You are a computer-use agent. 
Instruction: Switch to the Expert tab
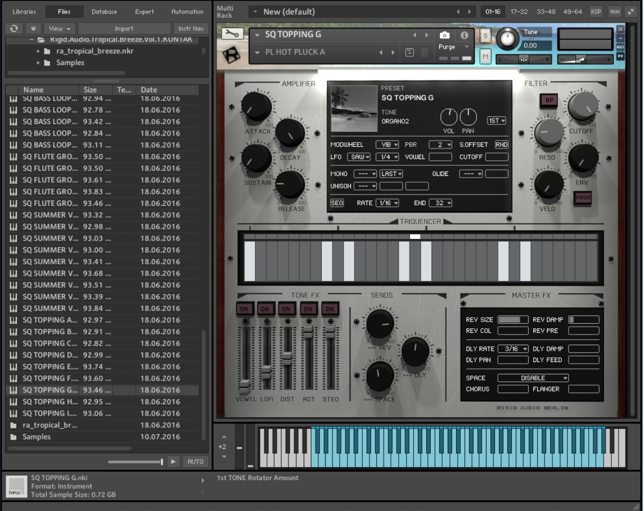145,11
